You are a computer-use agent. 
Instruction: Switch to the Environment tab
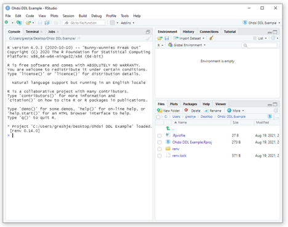tap(167, 31)
